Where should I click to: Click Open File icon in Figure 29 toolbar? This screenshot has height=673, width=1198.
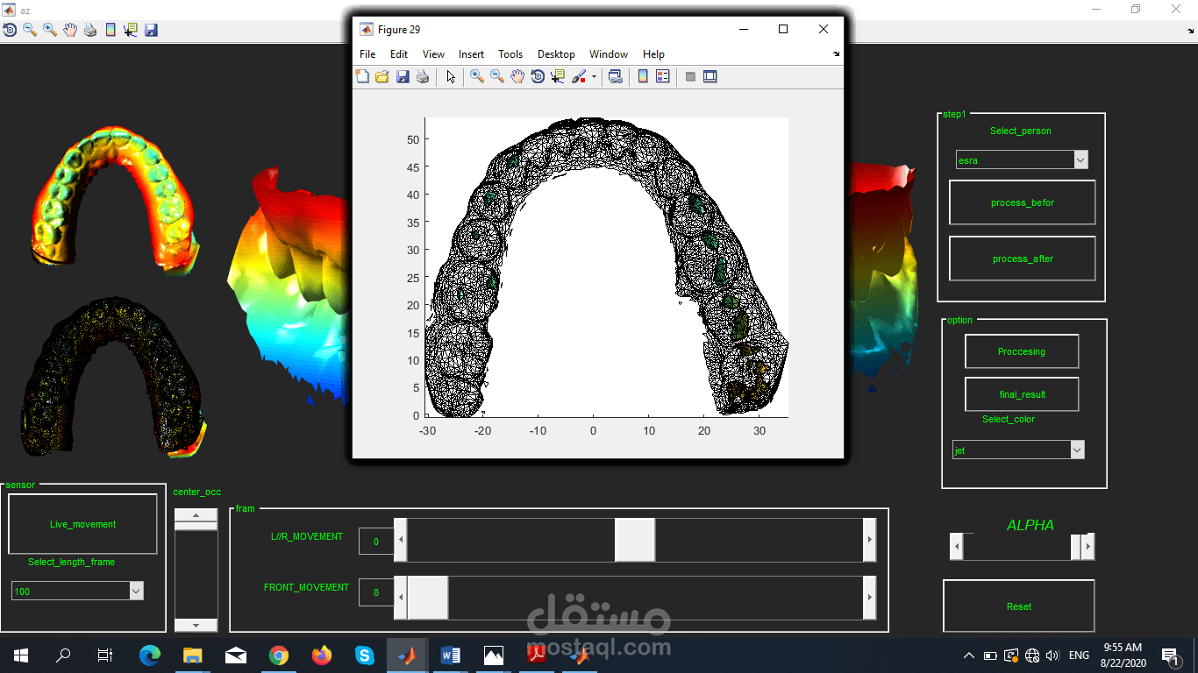[382, 77]
